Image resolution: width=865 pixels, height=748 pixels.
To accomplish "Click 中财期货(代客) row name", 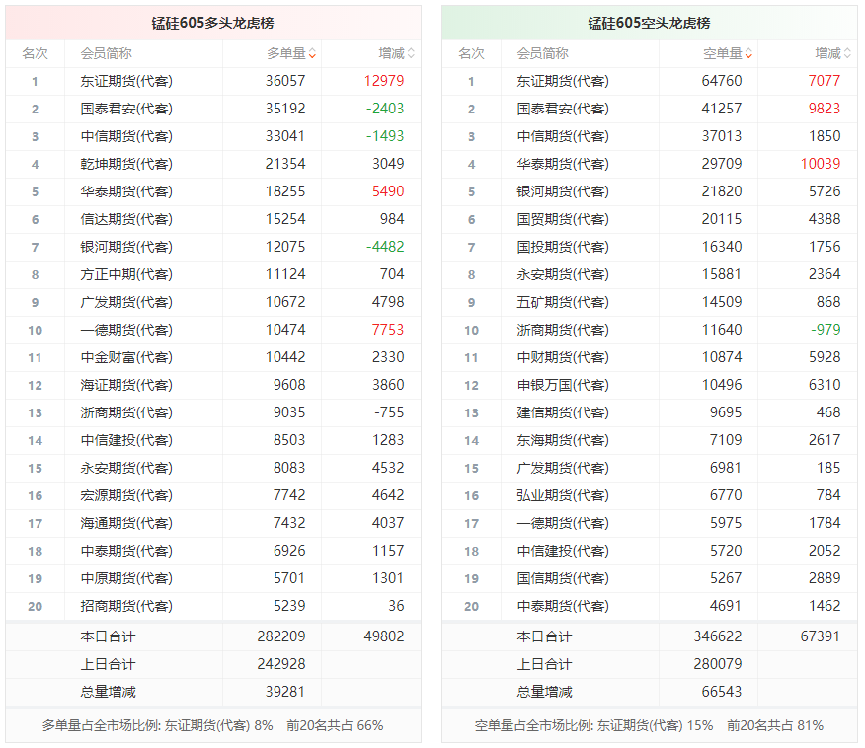I will (563, 357).
